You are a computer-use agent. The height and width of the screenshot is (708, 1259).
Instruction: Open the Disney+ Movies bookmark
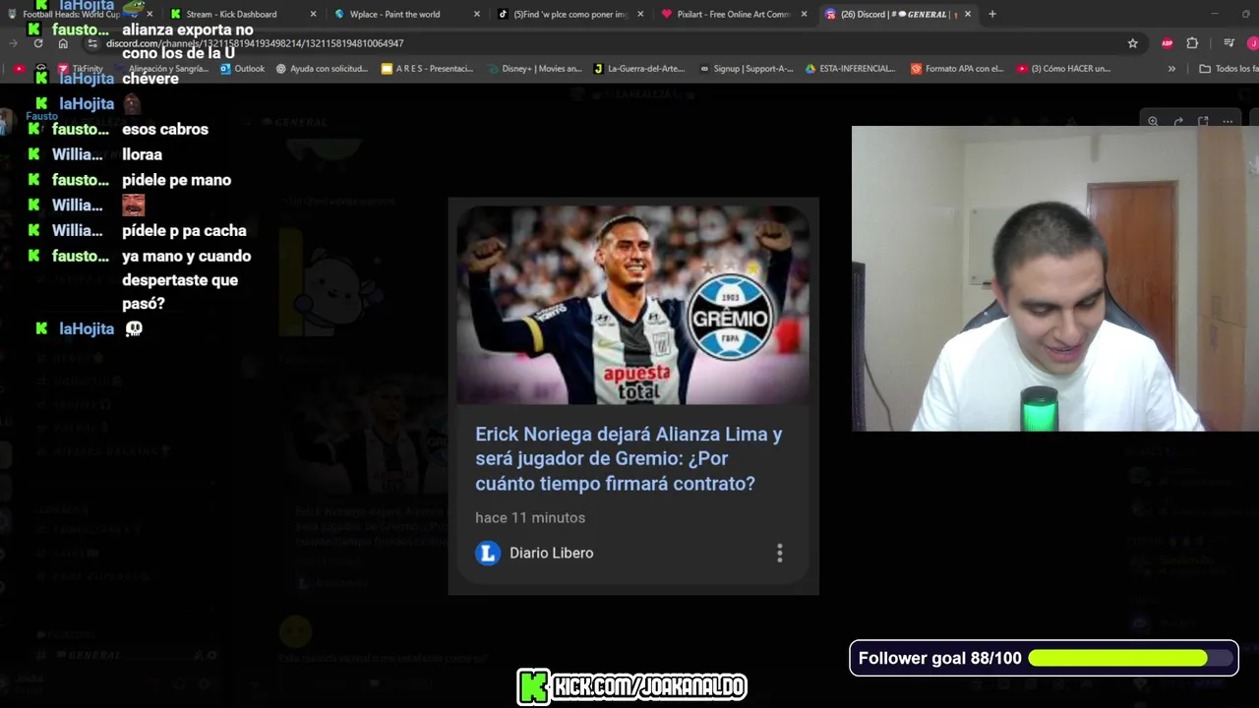pyautogui.click(x=534, y=69)
